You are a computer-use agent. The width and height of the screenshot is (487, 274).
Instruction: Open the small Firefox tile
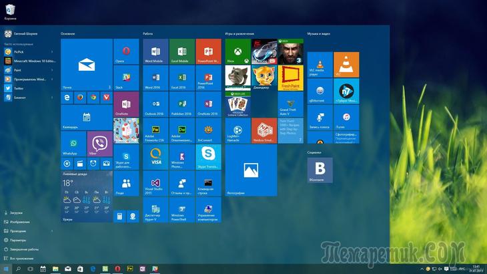(x=80, y=98)
